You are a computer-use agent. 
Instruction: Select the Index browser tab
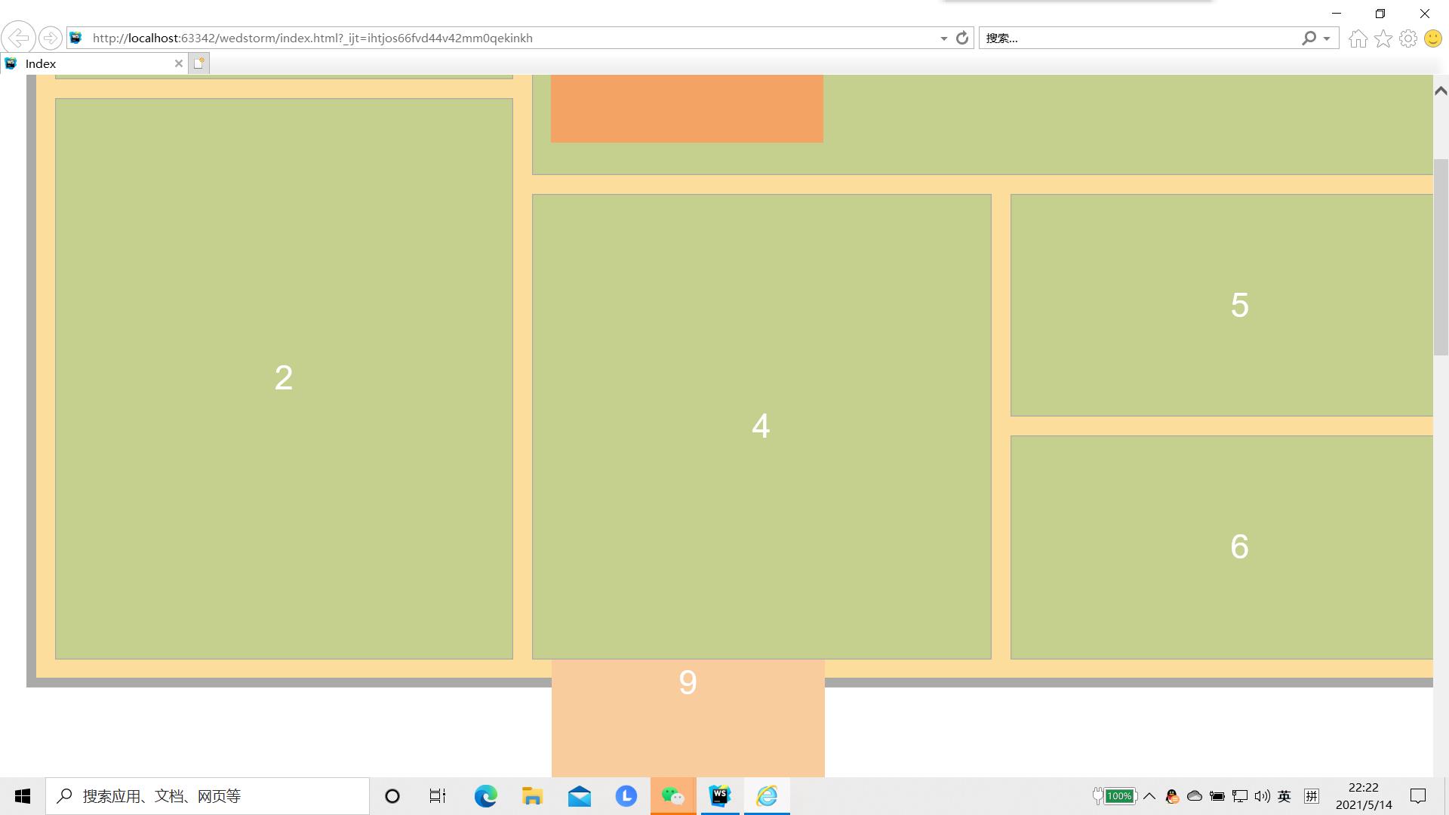pos(94,64)
